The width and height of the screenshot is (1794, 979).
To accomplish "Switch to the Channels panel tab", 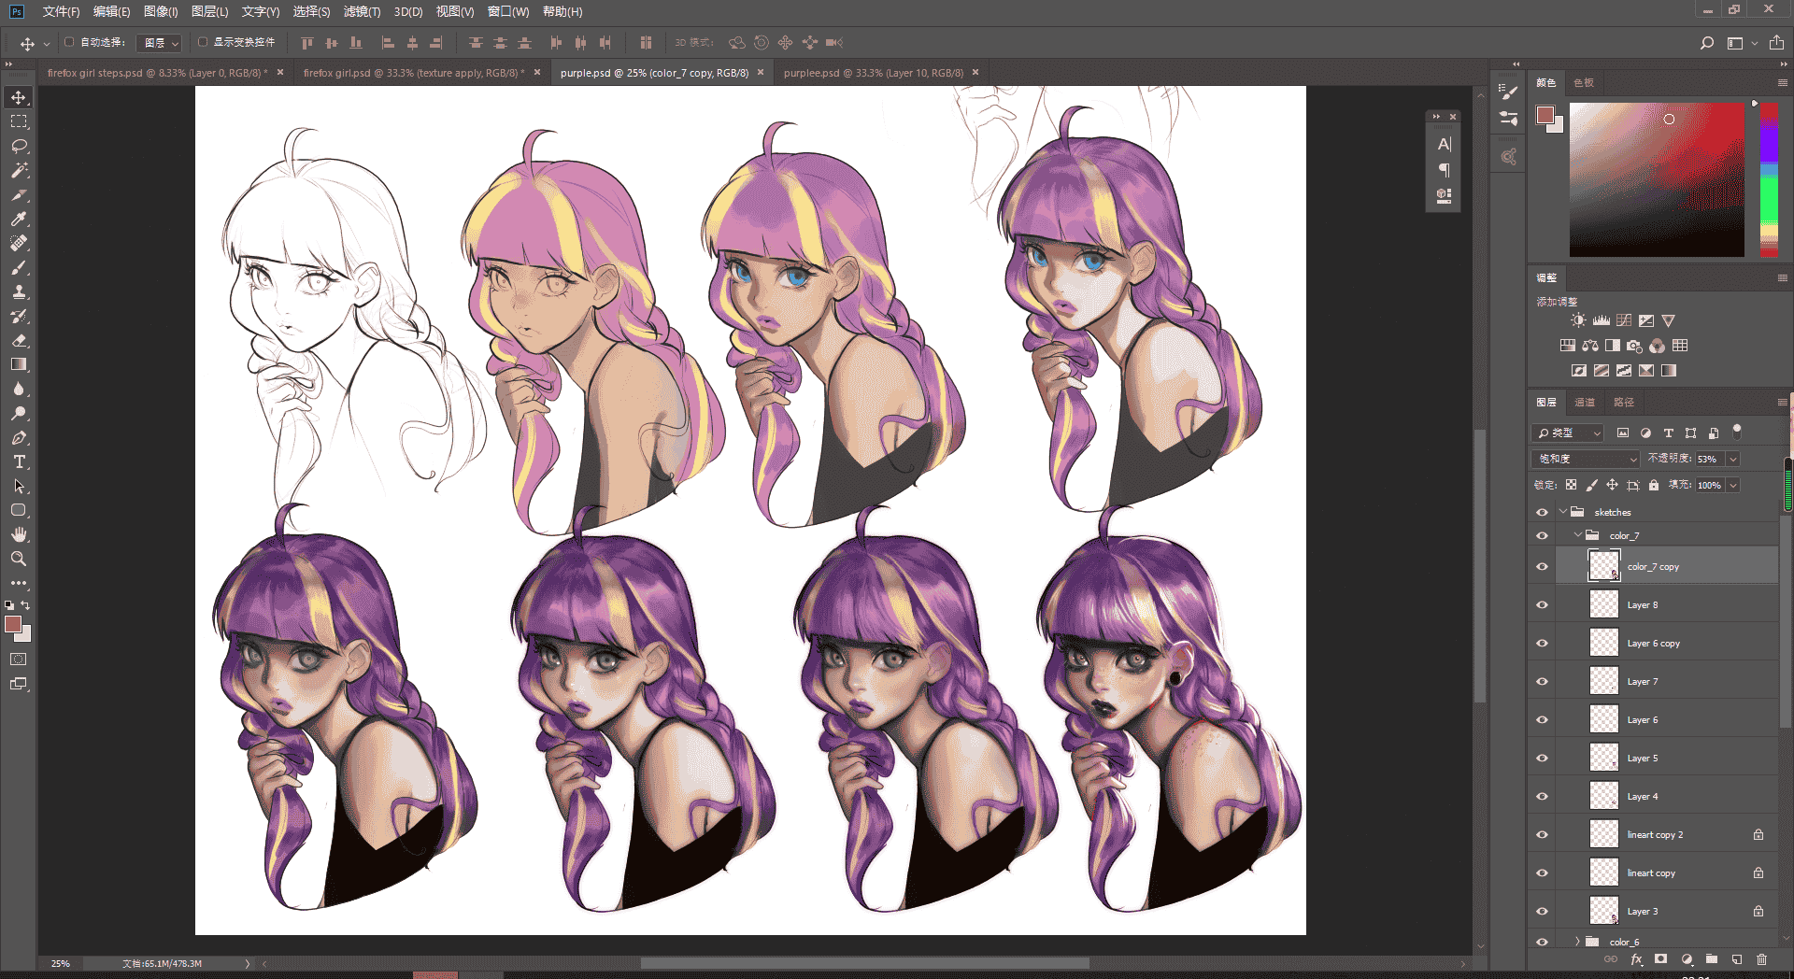I will 1585,402.
